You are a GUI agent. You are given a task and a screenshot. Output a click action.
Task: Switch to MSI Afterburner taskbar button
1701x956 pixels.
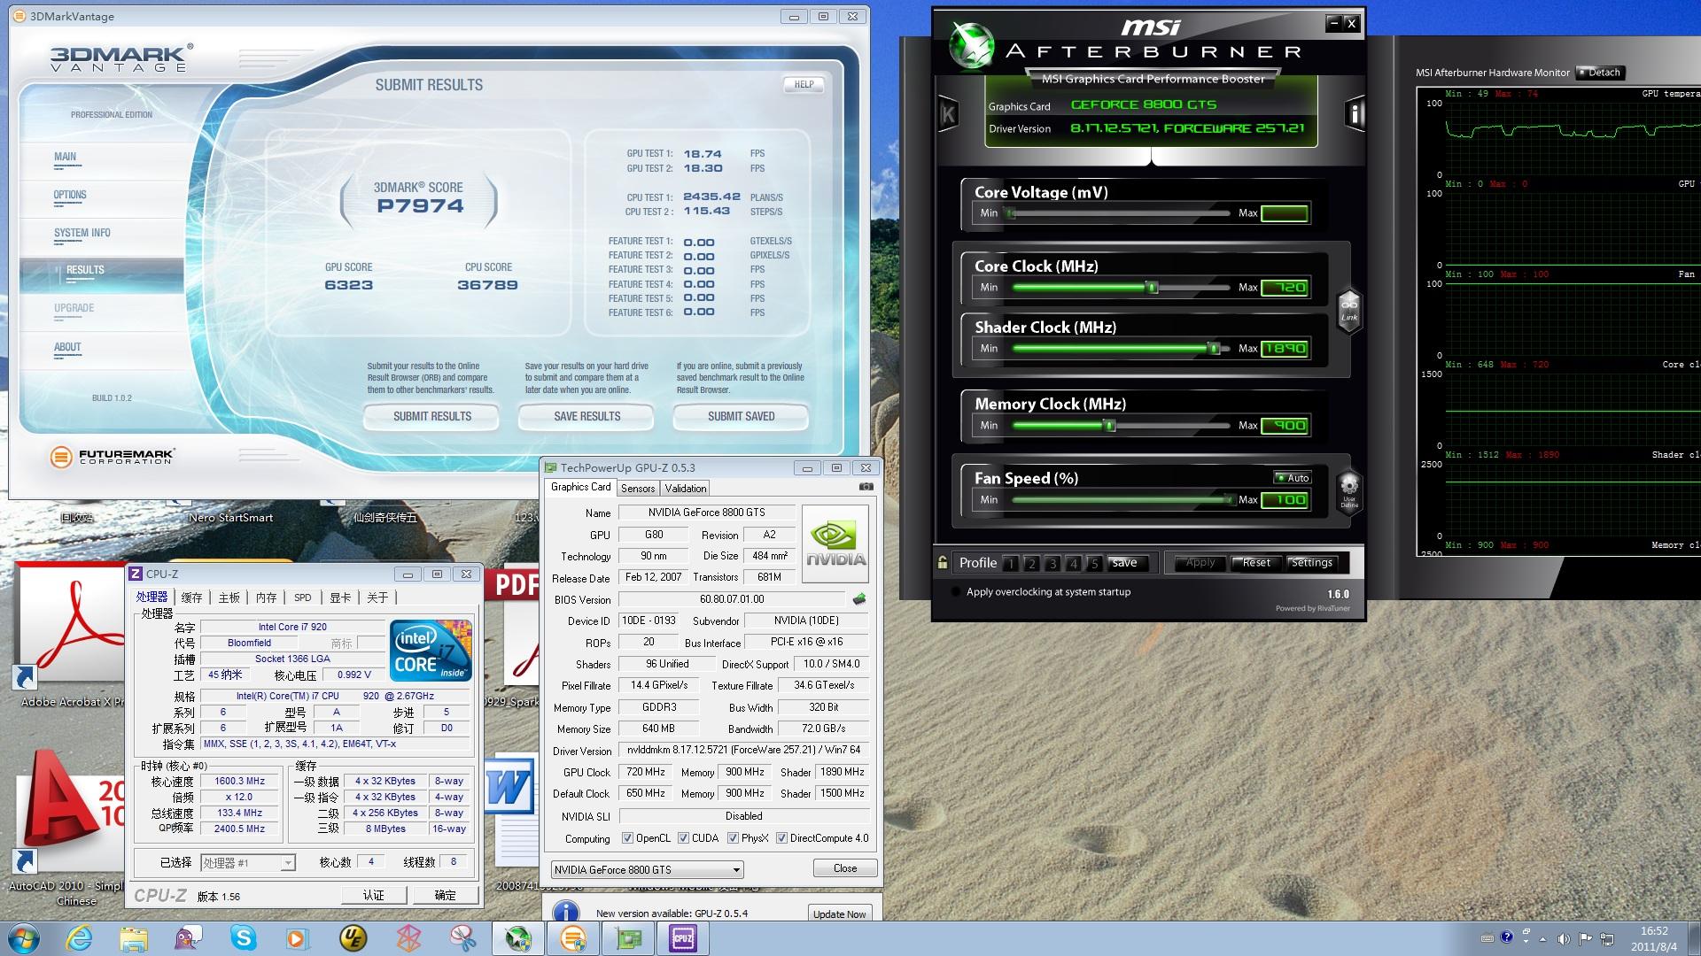pos(517,938)
